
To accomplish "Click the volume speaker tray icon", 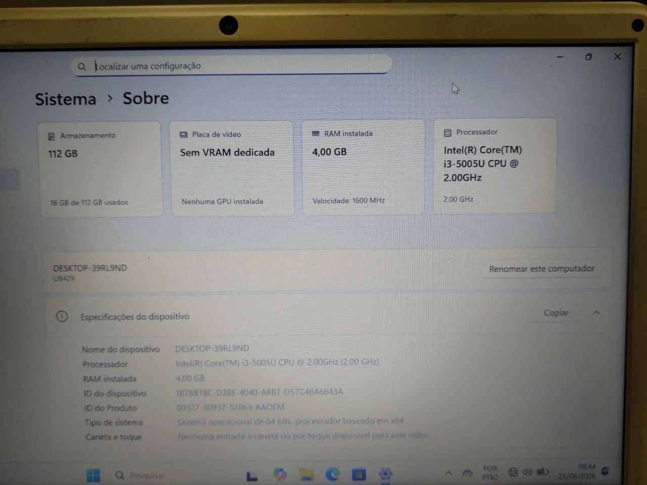I will coord(527,471).
